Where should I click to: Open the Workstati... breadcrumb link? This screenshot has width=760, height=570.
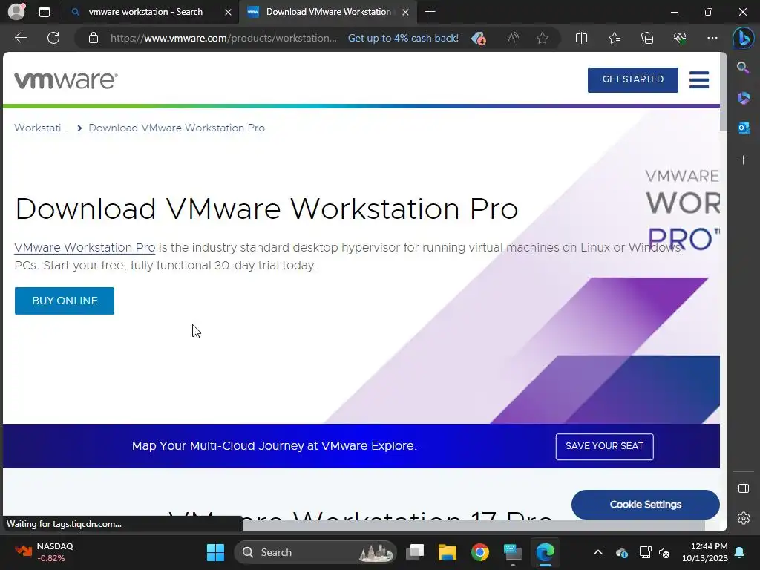[x=42, y=128]
